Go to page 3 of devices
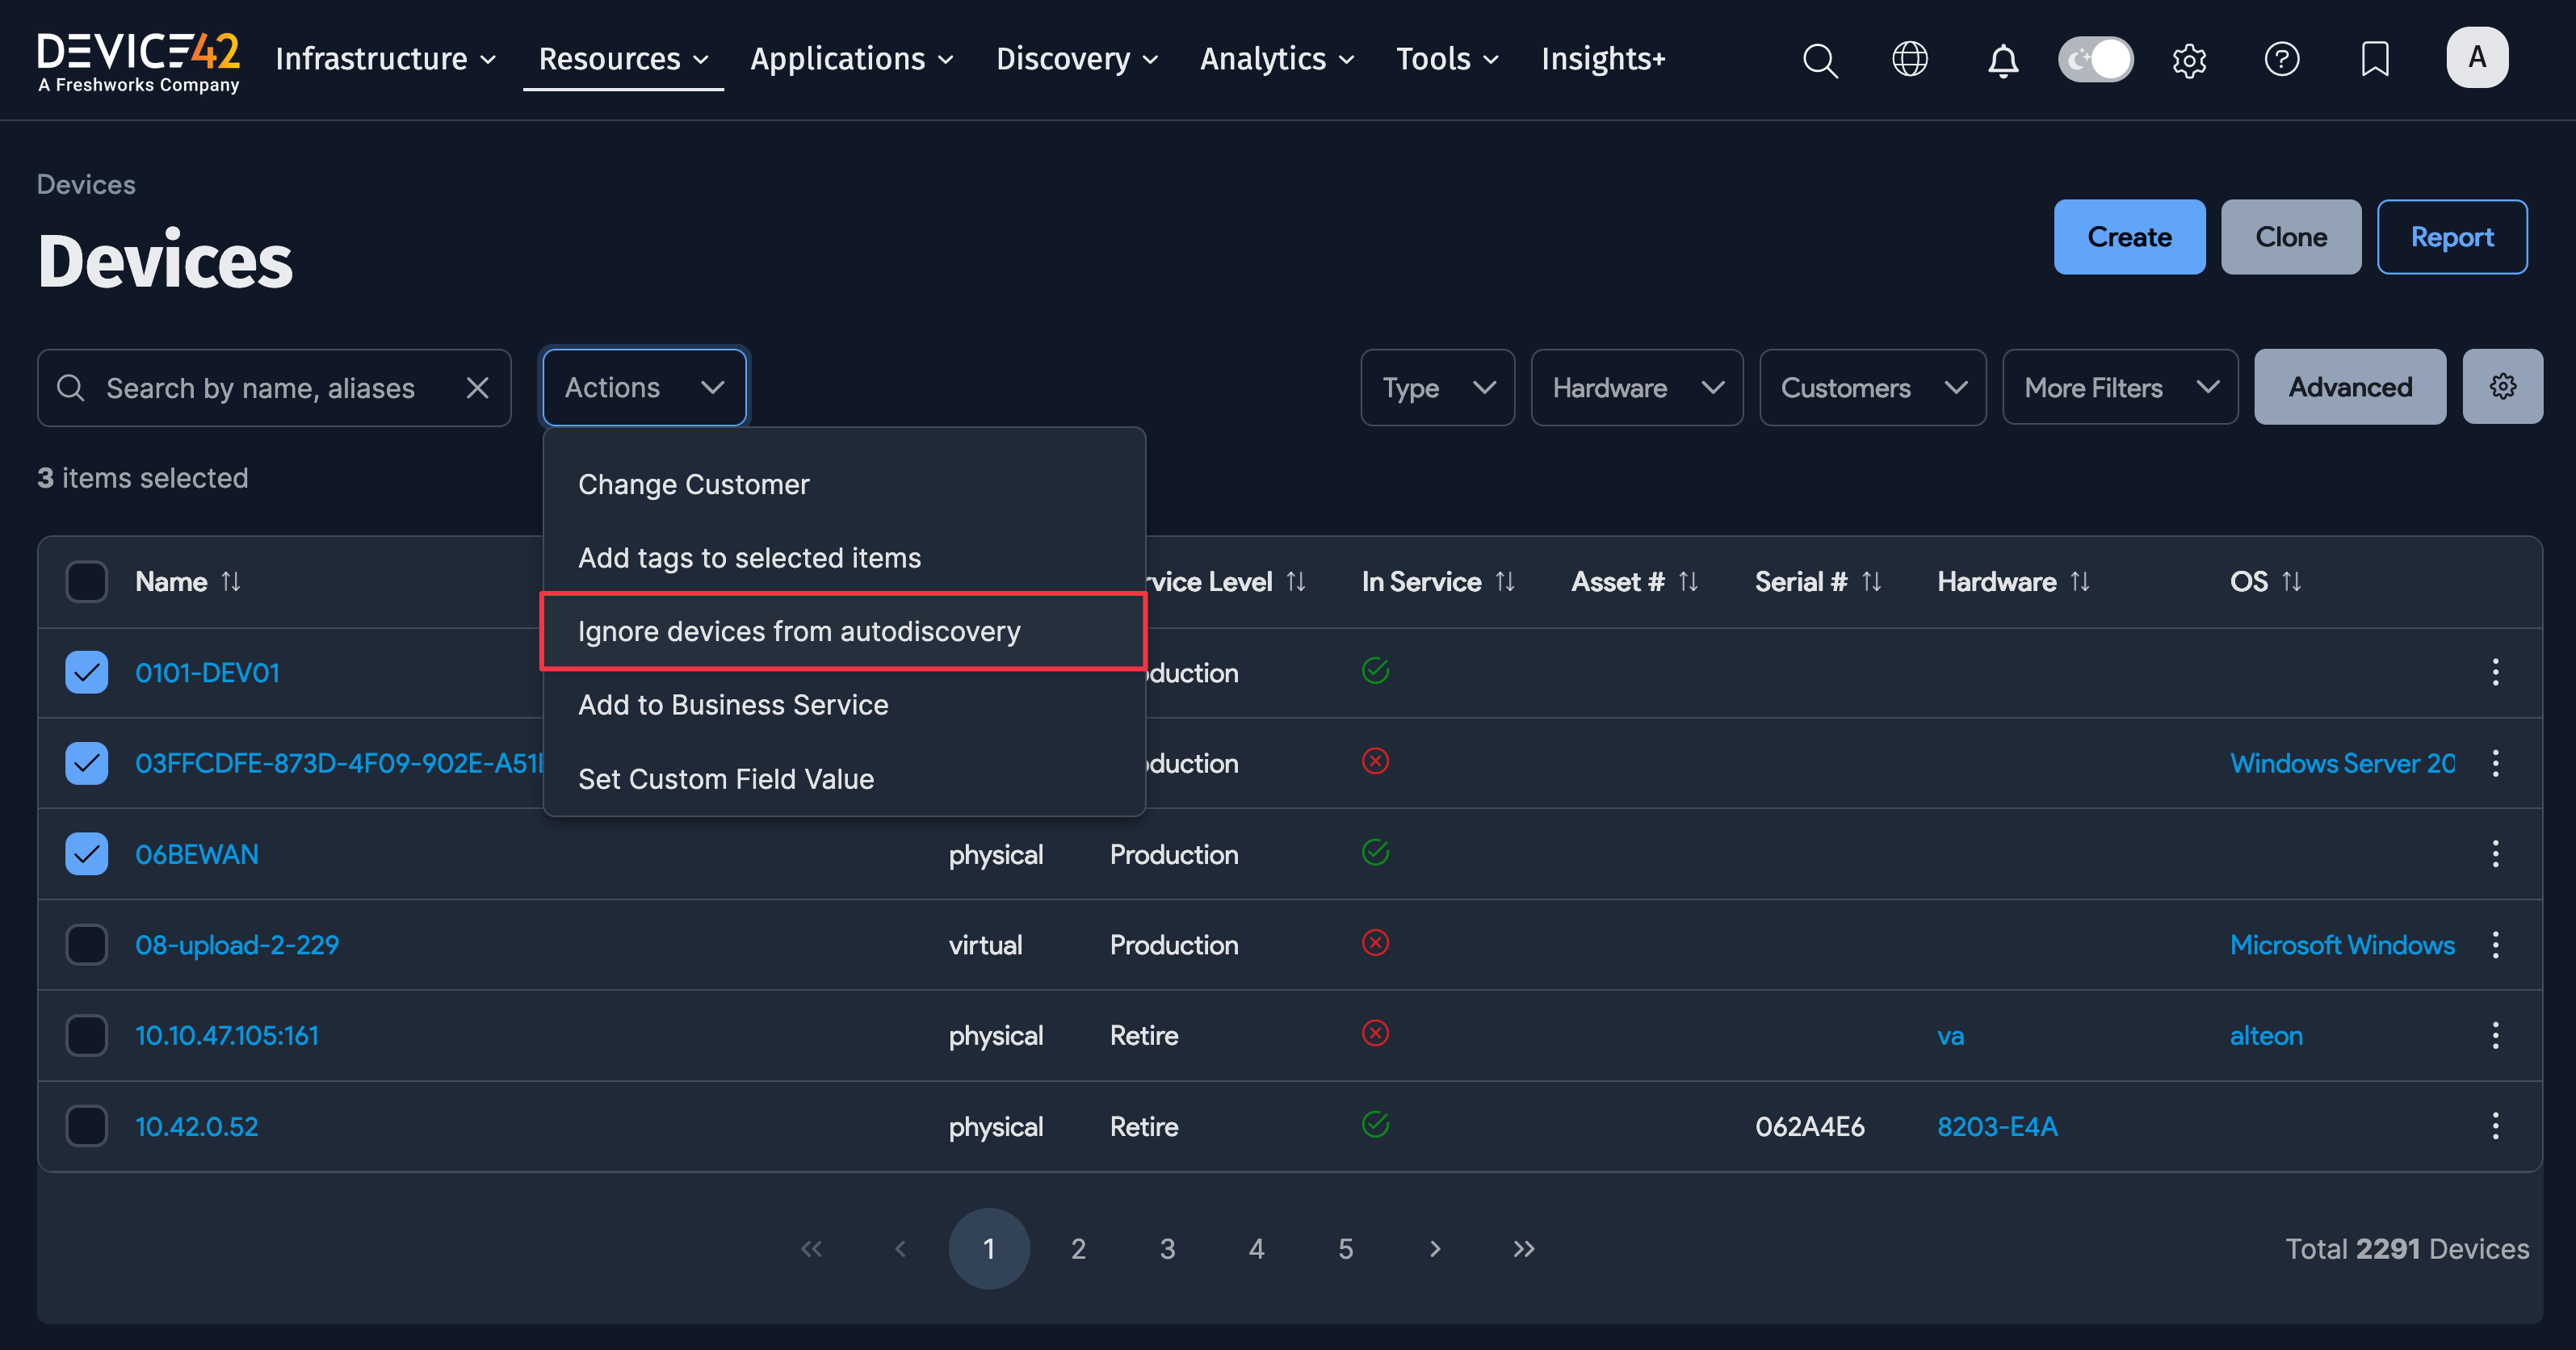Viewport: 2576px width, 1350px height. pos(1167,1249)
